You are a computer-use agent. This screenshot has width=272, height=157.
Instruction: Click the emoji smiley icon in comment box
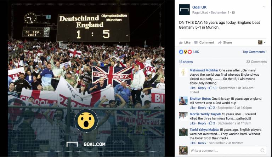click(x=262, y=150)
